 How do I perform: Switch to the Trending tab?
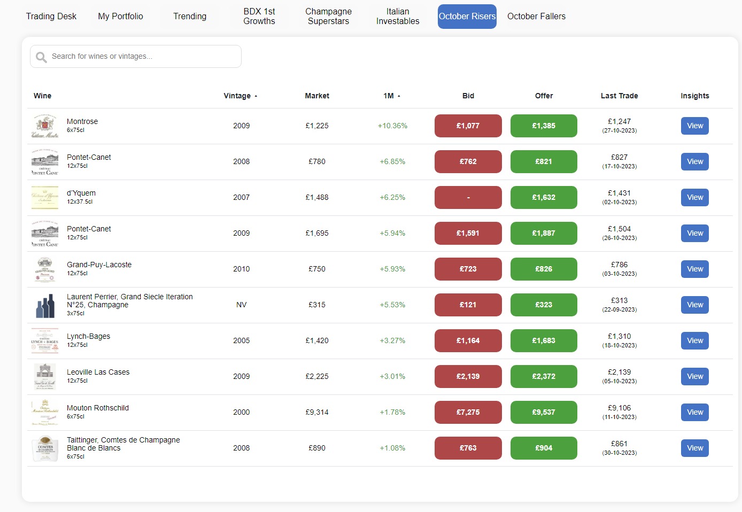pyautogui.click(x=190, y=17)
